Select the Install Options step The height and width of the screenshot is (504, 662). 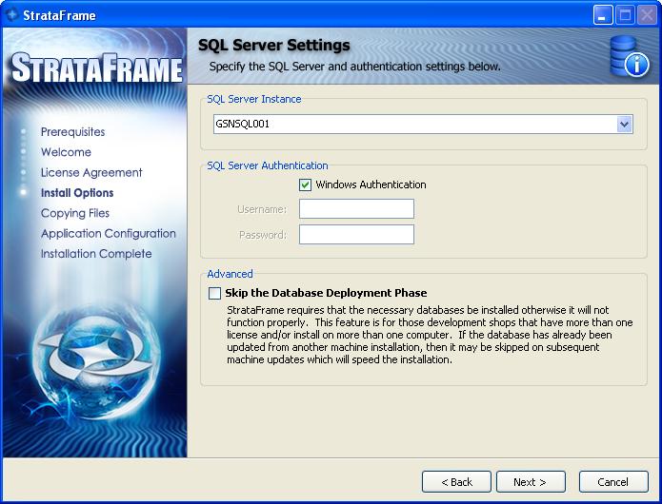click(77, 193)
